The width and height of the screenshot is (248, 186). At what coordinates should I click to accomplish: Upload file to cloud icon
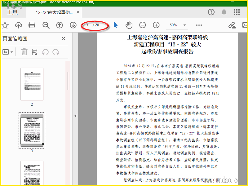19,25
